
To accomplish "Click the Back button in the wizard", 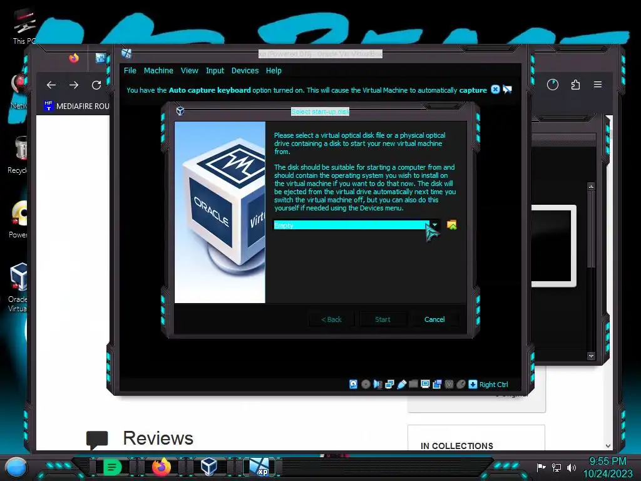I will [x=331, y=319].
